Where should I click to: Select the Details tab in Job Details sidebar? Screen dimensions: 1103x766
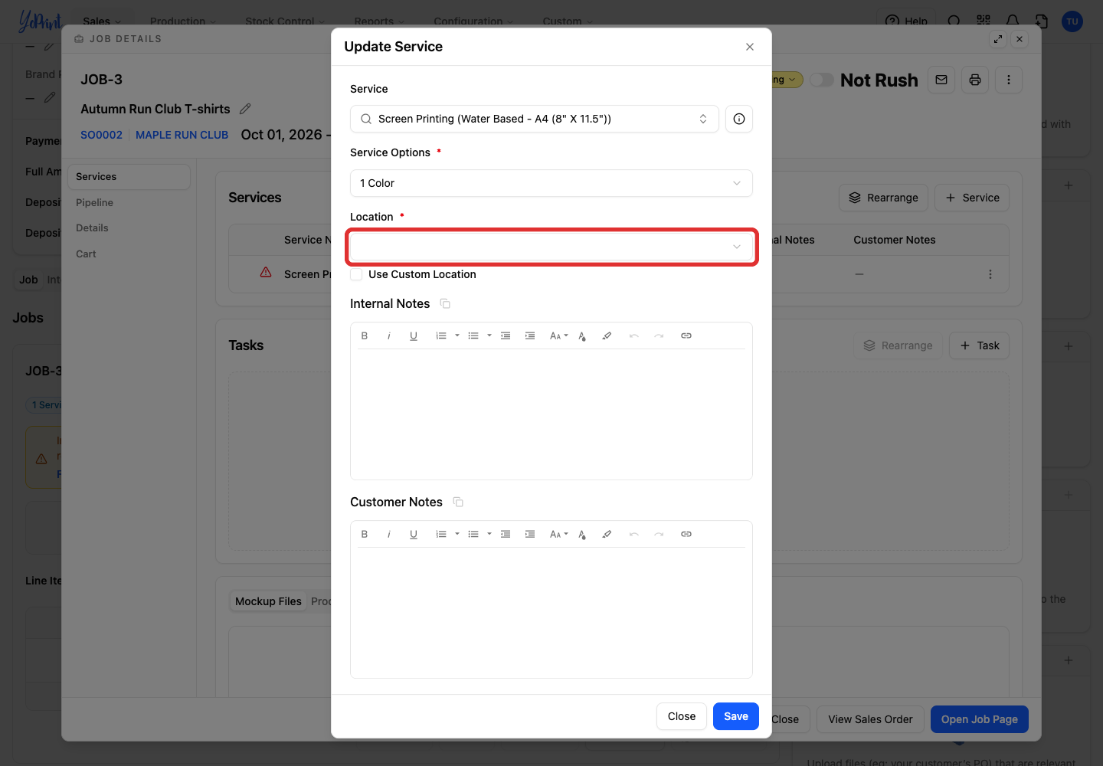pos(92,228)
